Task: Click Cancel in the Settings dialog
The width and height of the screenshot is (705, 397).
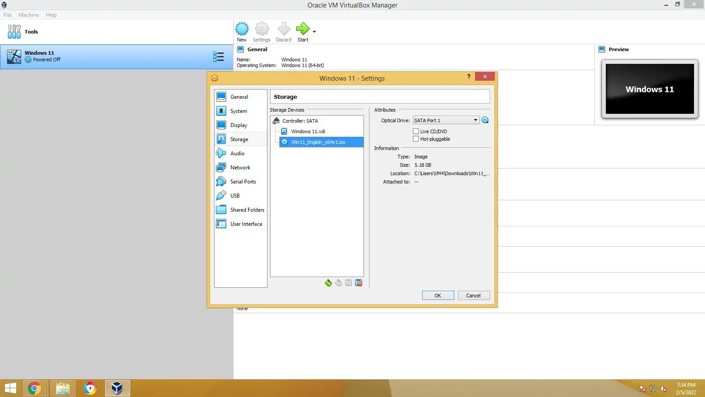Action: tap(474, 296)
